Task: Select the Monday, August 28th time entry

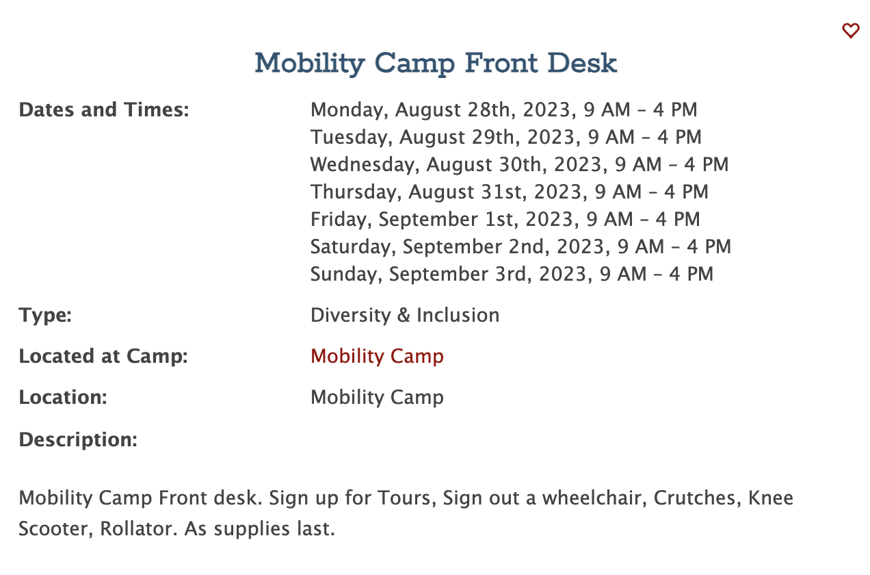Action: pyautogui.click(x=503, y=110)
